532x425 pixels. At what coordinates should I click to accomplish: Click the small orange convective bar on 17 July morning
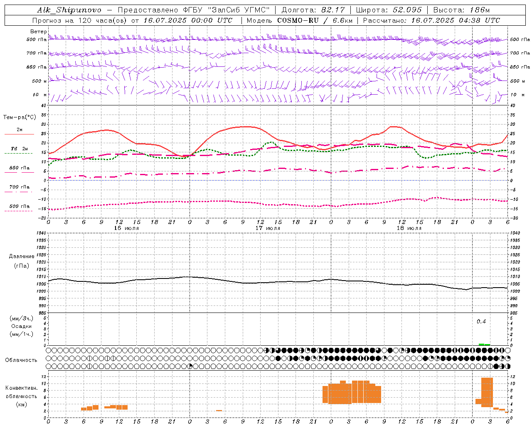click(x=219, y=411)
